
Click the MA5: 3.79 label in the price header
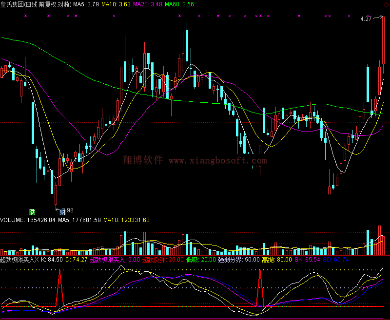[86, 4]
